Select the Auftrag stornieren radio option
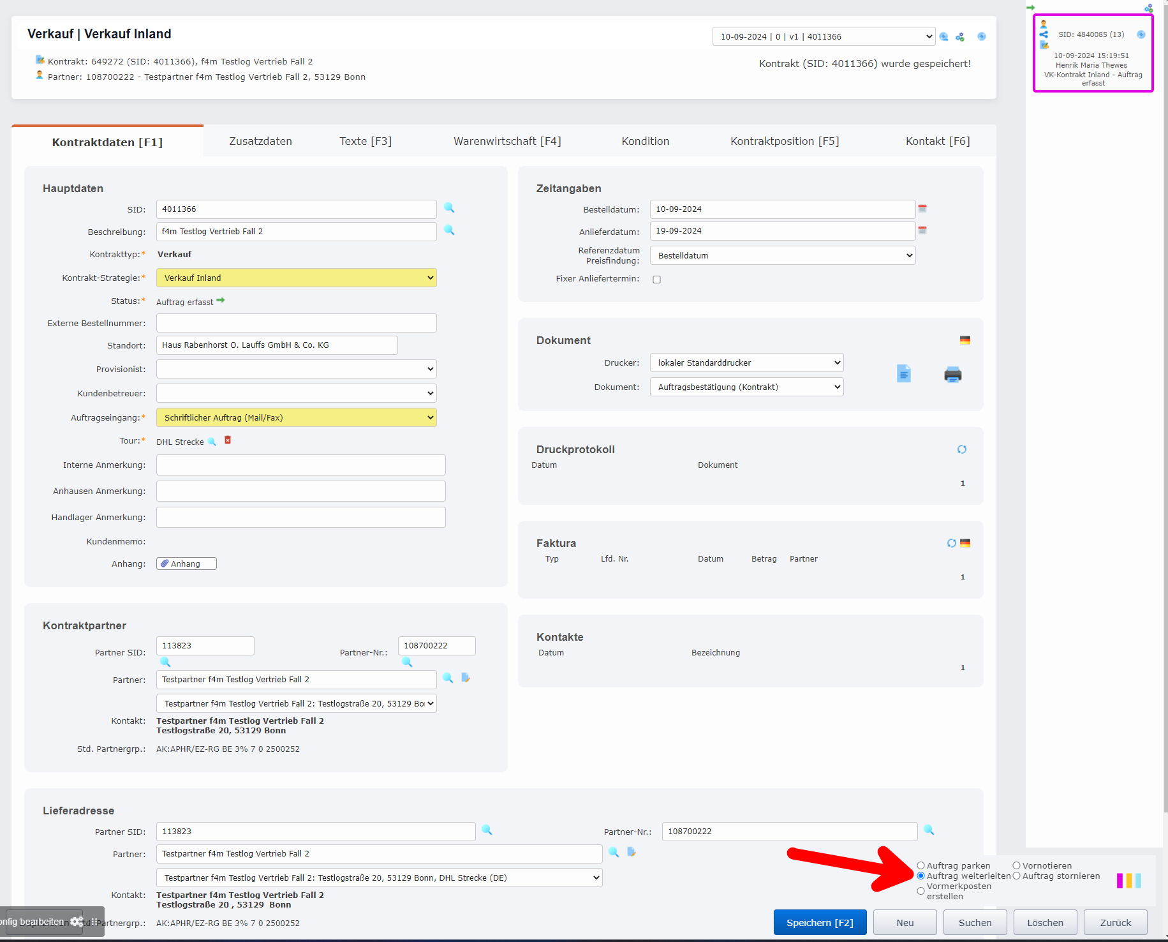 coord(1016,876)
